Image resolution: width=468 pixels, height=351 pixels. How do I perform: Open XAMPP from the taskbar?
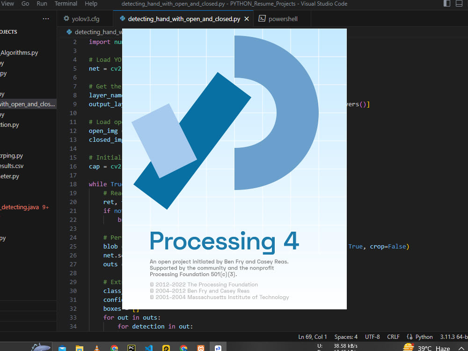click(x=201, y=348)
